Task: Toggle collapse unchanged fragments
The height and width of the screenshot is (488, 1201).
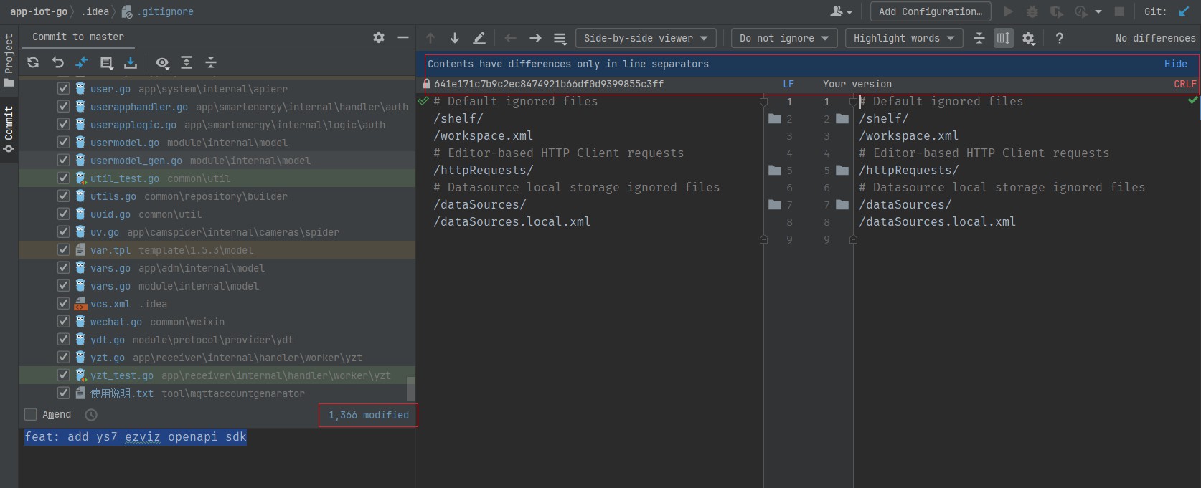Action: [x=979, y=38]
